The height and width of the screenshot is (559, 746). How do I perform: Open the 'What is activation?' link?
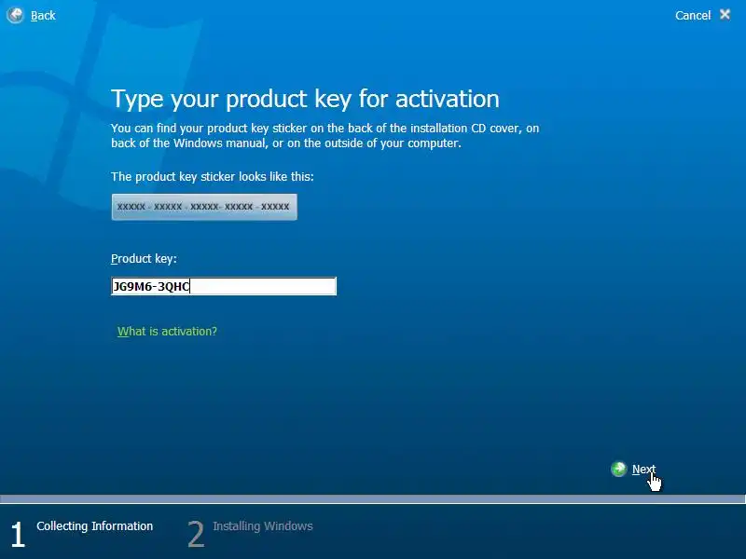click(167, 332)
